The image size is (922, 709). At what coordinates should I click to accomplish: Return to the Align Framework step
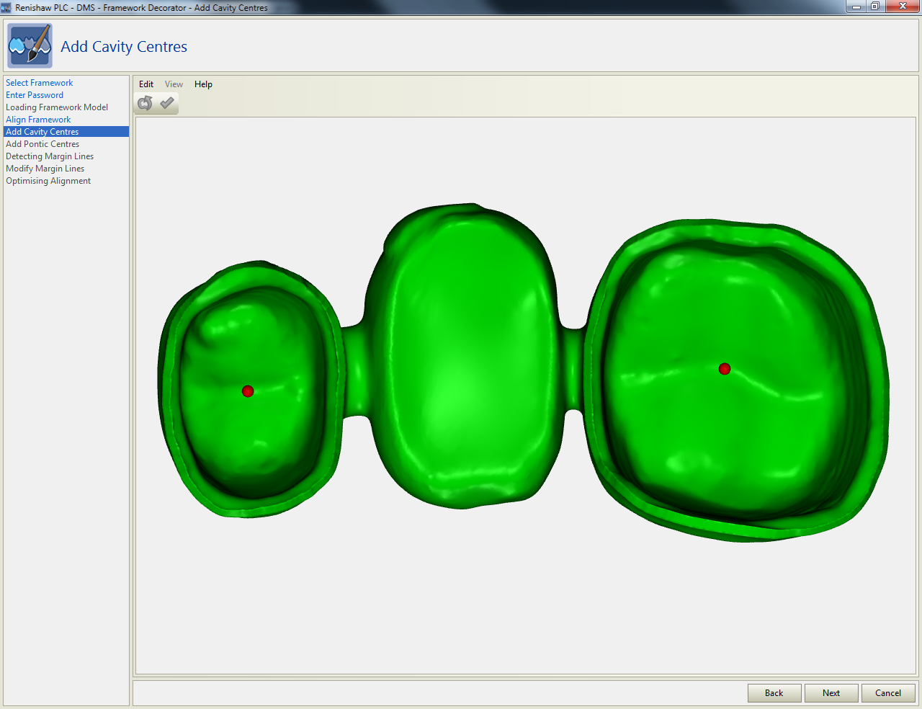pyautogui.click(x=38, y=120)
